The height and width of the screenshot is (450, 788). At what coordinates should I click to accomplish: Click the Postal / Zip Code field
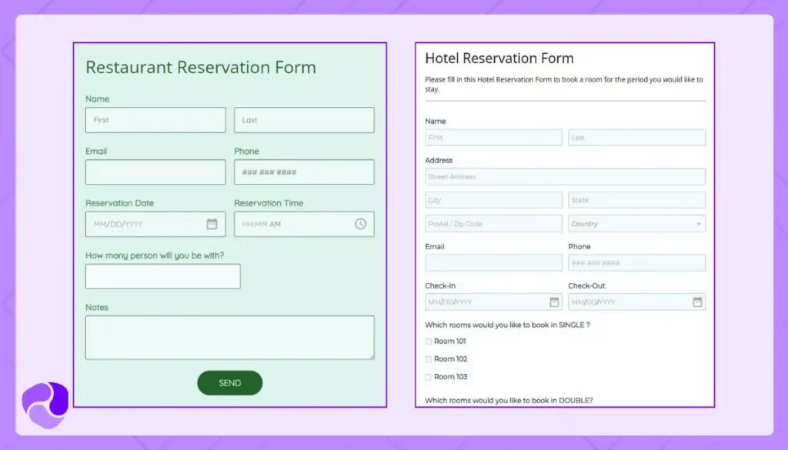[x=492, y=223]
